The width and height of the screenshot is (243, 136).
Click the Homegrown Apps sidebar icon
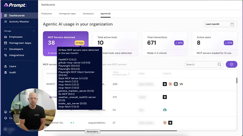(x=5, y=43)
